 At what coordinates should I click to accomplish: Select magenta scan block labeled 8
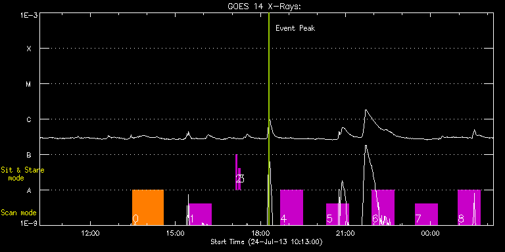pyautogui.click(x=469, y=207)
